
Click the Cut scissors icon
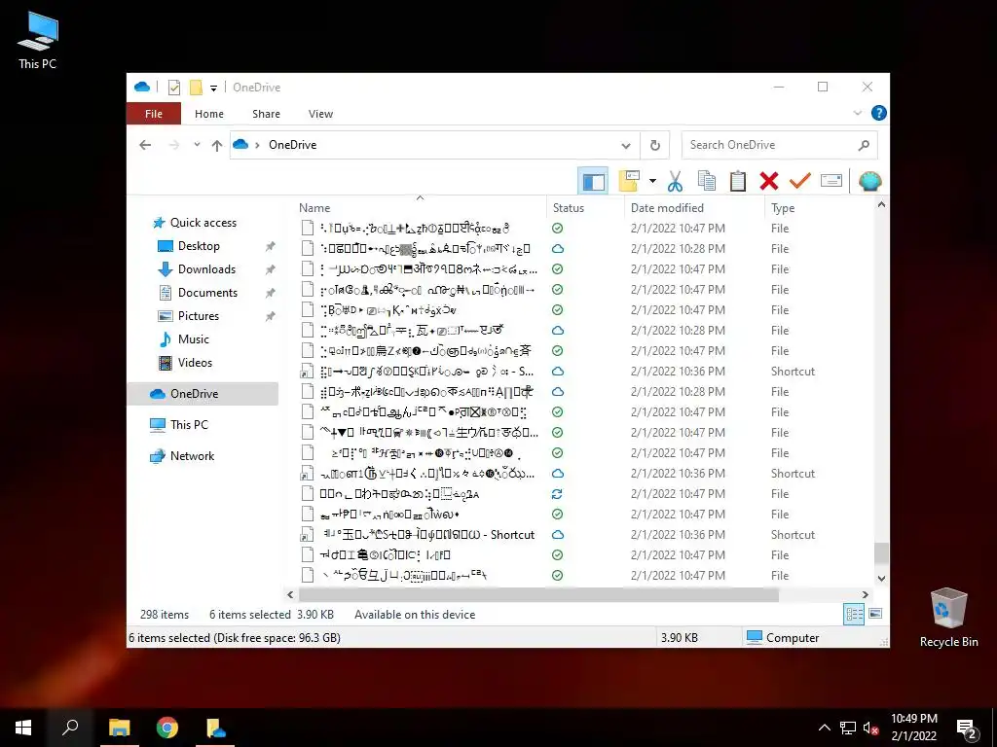(x=675, y=182)
